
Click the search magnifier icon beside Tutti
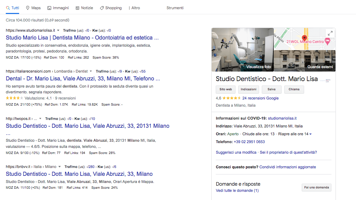(8, 8)
